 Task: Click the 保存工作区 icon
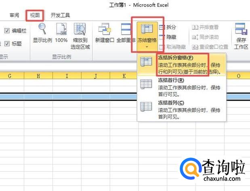tap(241, 29)
